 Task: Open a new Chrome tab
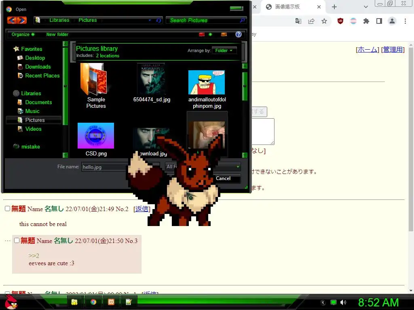[334, 7]
